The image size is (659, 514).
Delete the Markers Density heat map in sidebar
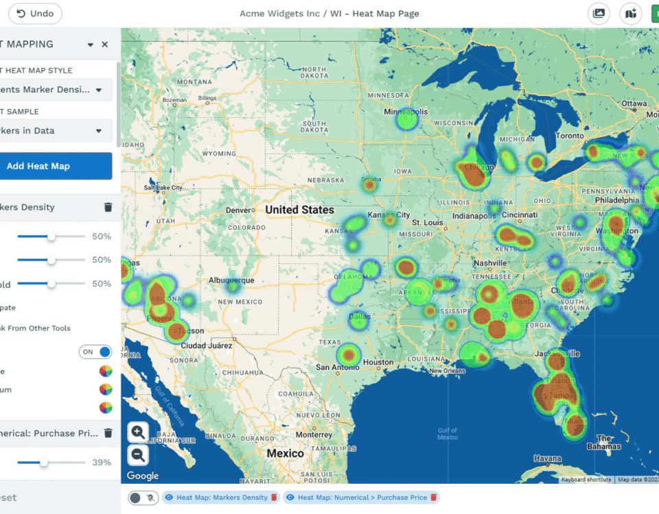pyautogui.click(x=108, y=207)
